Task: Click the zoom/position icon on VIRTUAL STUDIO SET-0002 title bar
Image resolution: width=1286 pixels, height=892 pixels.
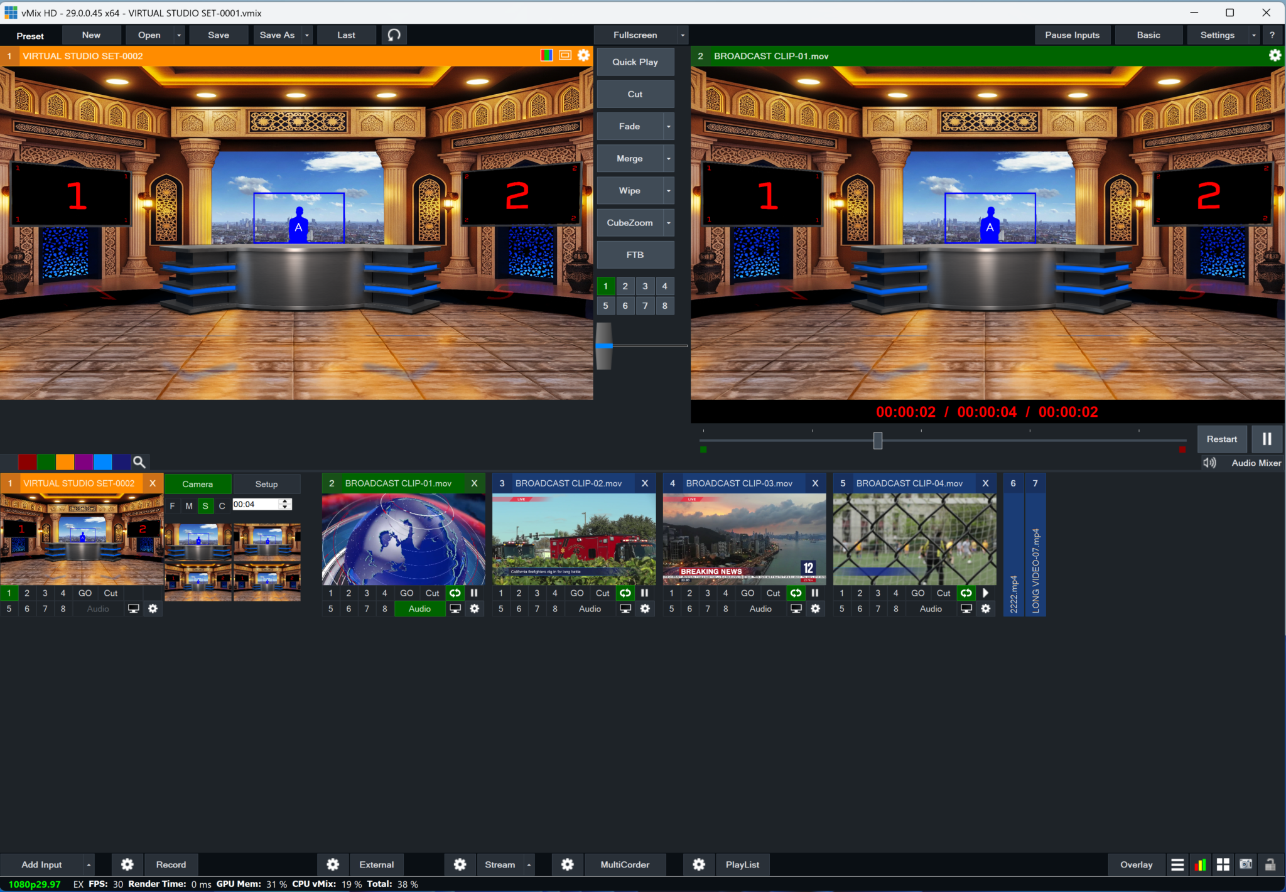Action: (x=565, y=55)
